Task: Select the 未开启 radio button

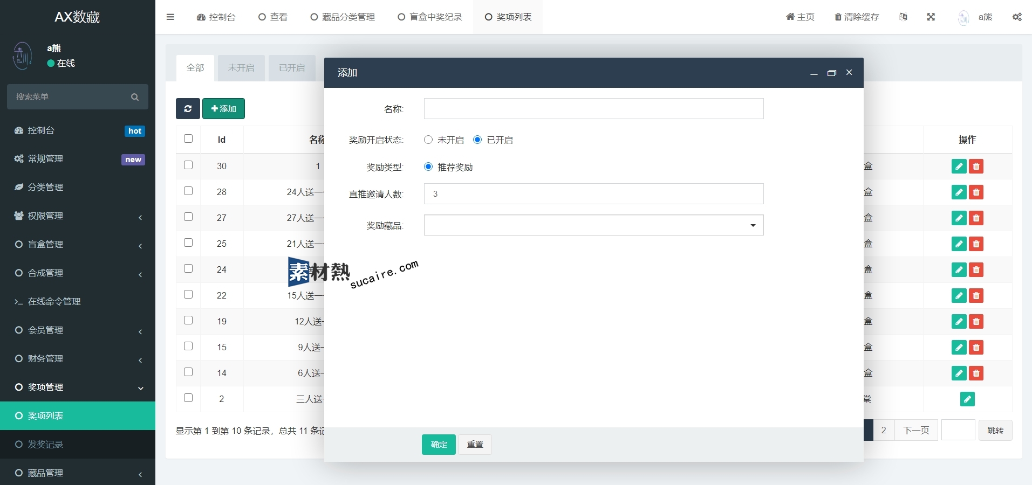Action: point(428,140)
